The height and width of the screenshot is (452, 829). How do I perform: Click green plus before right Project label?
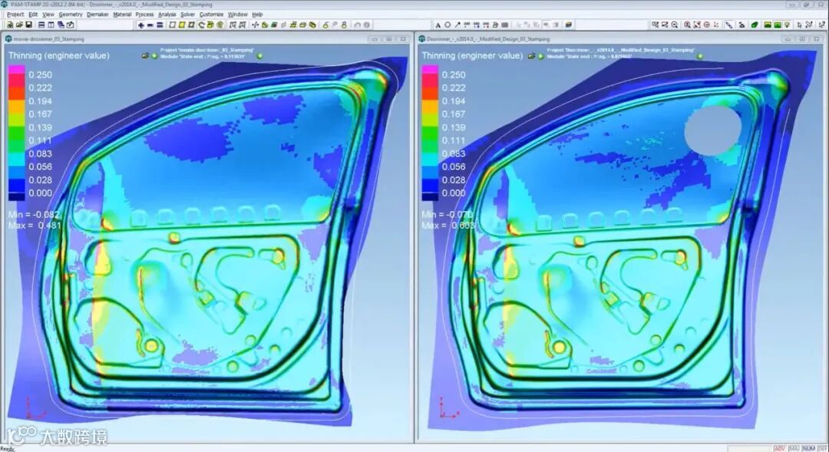[540, 55]
